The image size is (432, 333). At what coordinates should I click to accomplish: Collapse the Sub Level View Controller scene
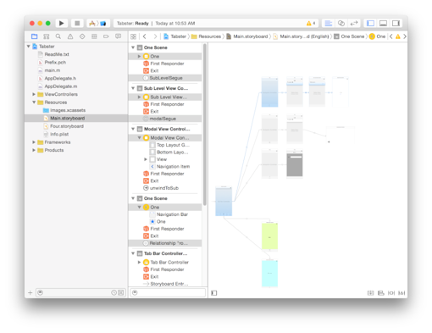[x=133, y=88]
